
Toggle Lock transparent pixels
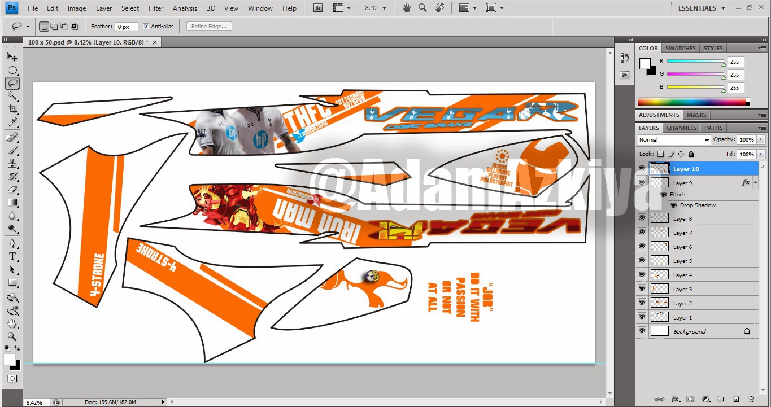[x=660, y=154]
